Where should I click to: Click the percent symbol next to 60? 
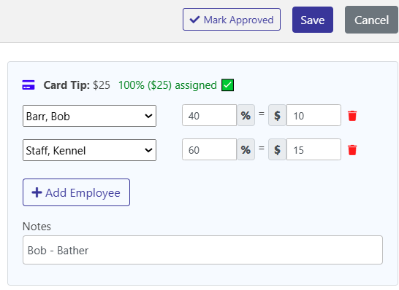246,149
